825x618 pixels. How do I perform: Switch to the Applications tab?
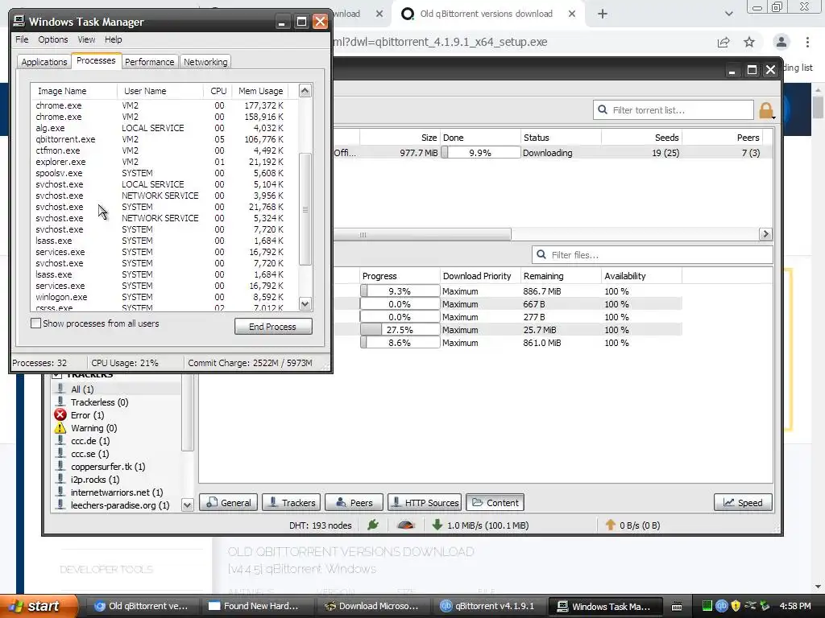click(x=44, y=61)
